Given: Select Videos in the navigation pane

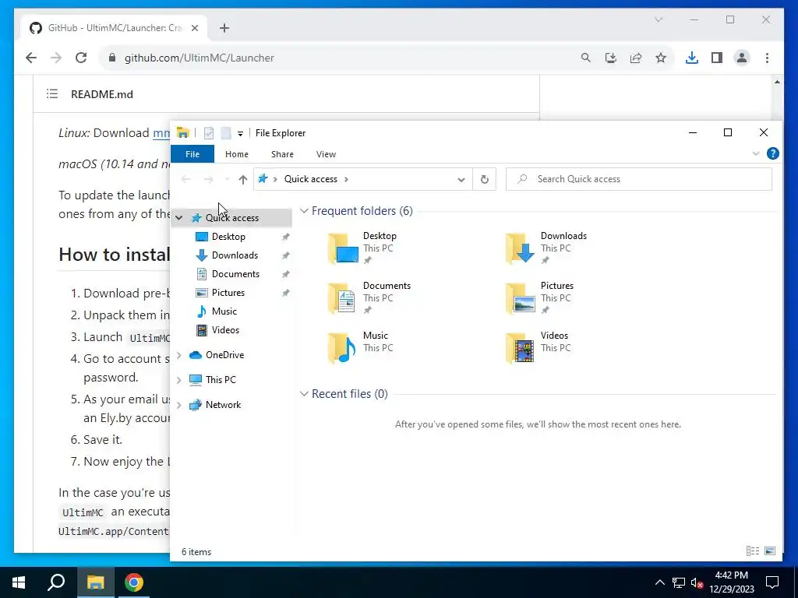Looking at the screenshot, I should [x=225, y=330].
